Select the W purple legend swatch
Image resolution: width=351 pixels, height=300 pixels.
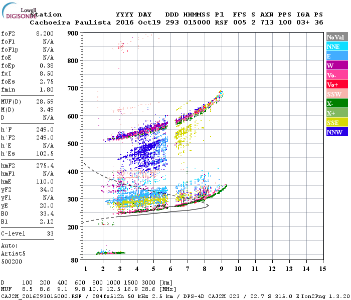(x=337, y=65)
